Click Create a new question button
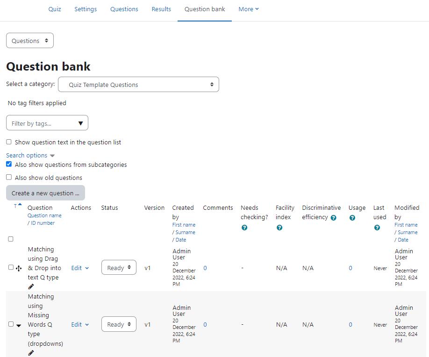 pyautogui.click(x=45, y=193)
